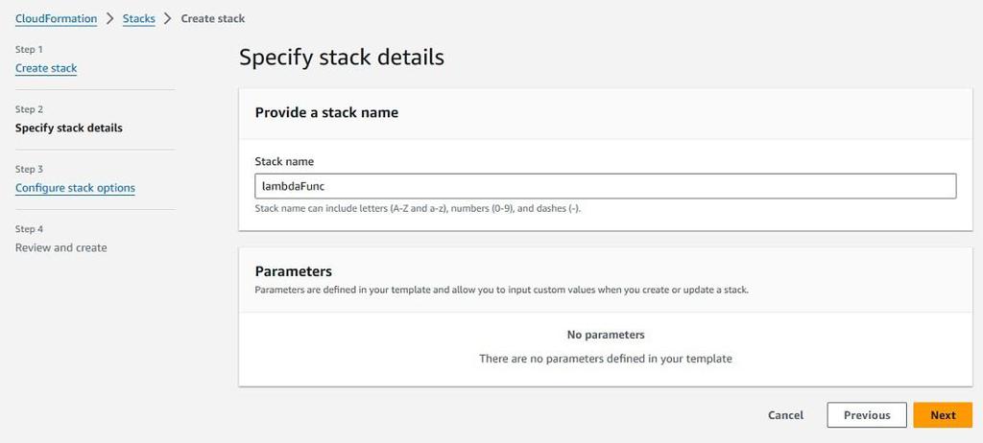Image resolution: width=983 pixels, height=443 pixels.
Task: Select Review and create step
Action: point(61,247)
